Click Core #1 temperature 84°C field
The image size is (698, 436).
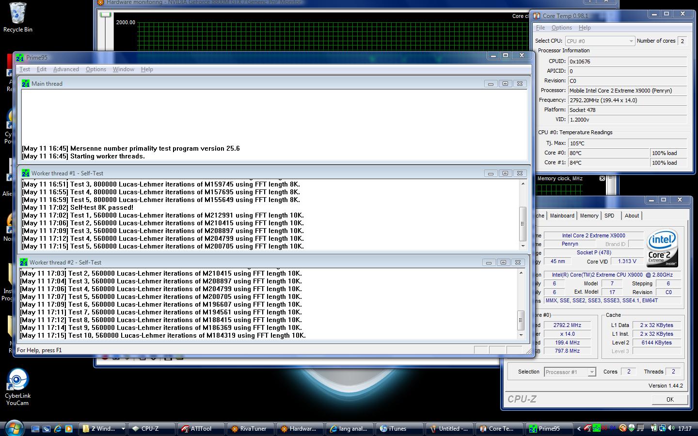(608, 163)
